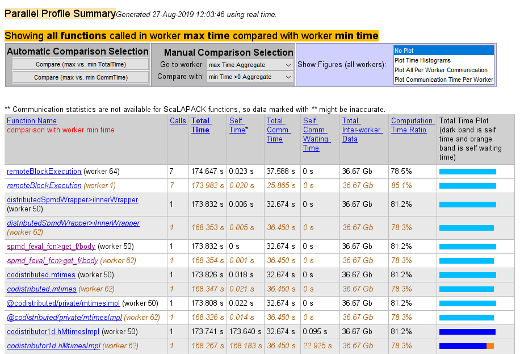Click the Compare (max vs. min TotalTime) button

(79, 63)
